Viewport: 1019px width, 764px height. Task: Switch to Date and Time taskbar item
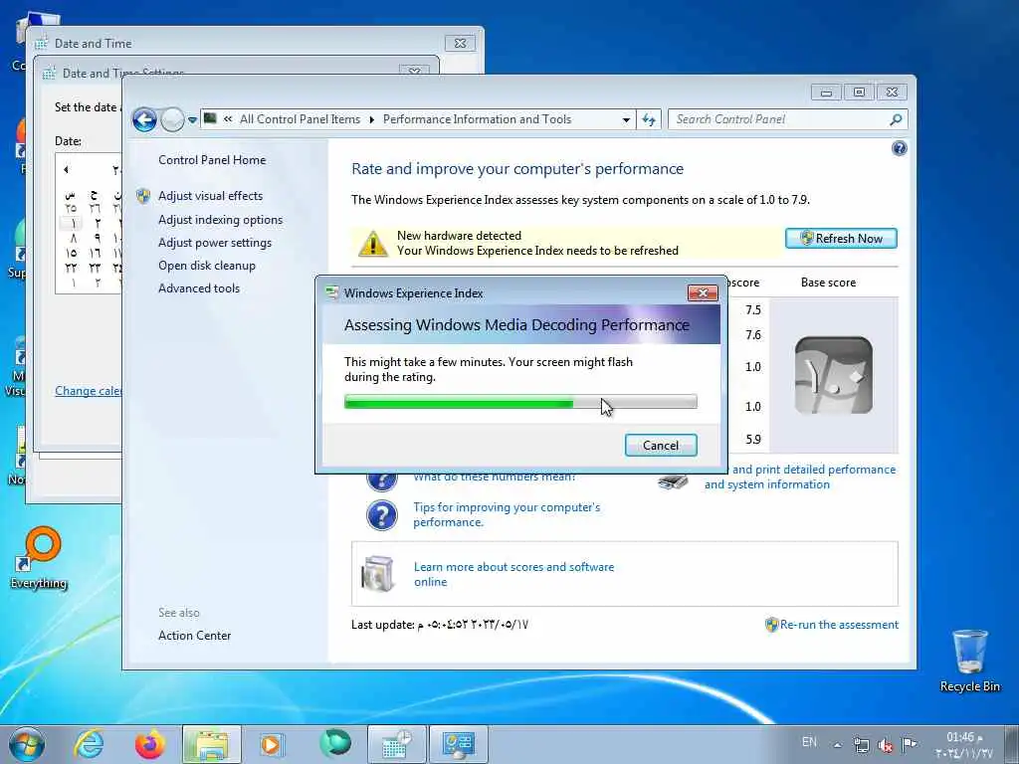397,744
